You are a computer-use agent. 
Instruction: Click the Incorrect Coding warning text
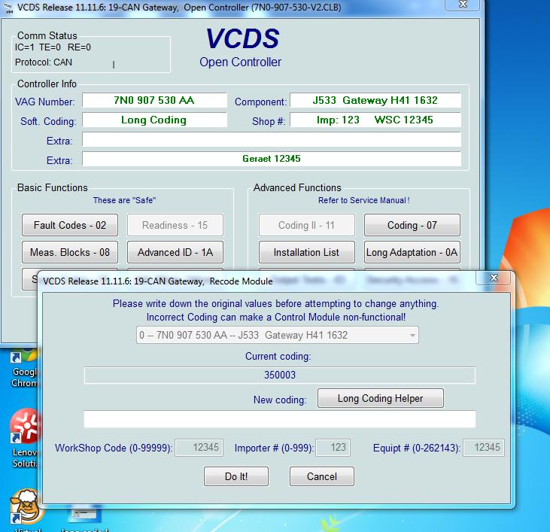(x=276, y=317)
